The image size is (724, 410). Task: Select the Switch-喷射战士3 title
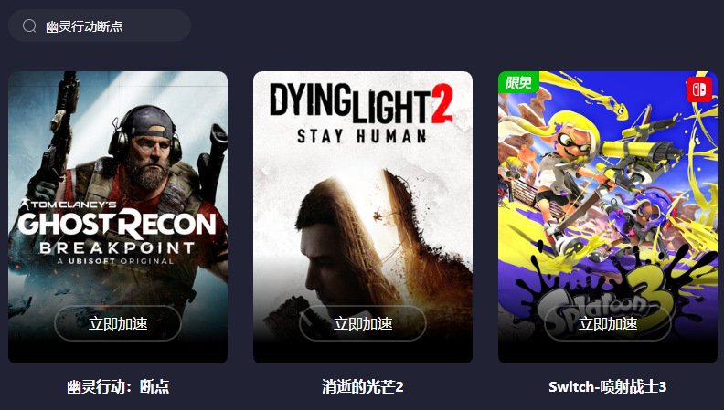tap(608, 386)
